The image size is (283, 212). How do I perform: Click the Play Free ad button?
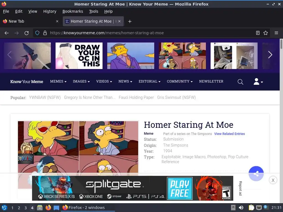pyautogui.click(x=180, y=188)
